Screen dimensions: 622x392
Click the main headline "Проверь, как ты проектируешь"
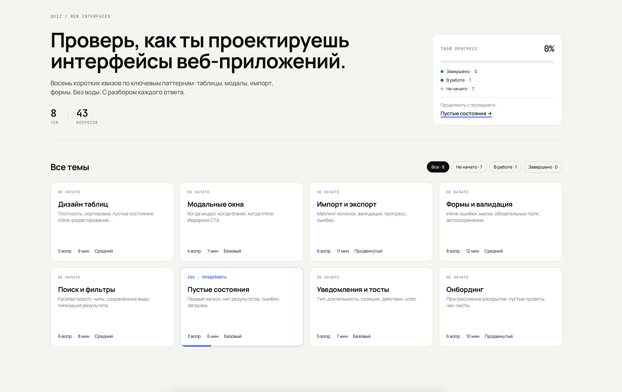(x=200, y=41)
